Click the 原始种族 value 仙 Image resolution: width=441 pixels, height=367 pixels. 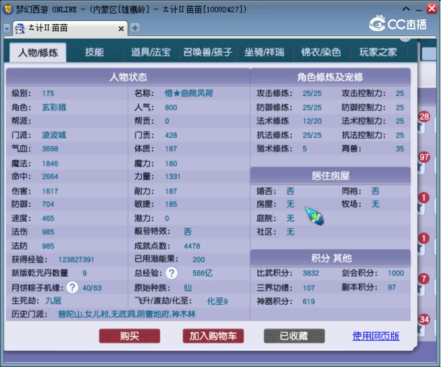pyautogui.click(x=187, y=288)
